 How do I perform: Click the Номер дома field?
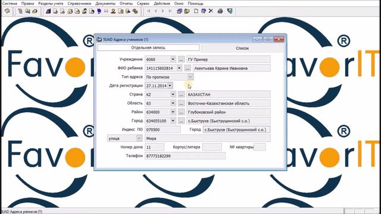[x=154, y=147]
